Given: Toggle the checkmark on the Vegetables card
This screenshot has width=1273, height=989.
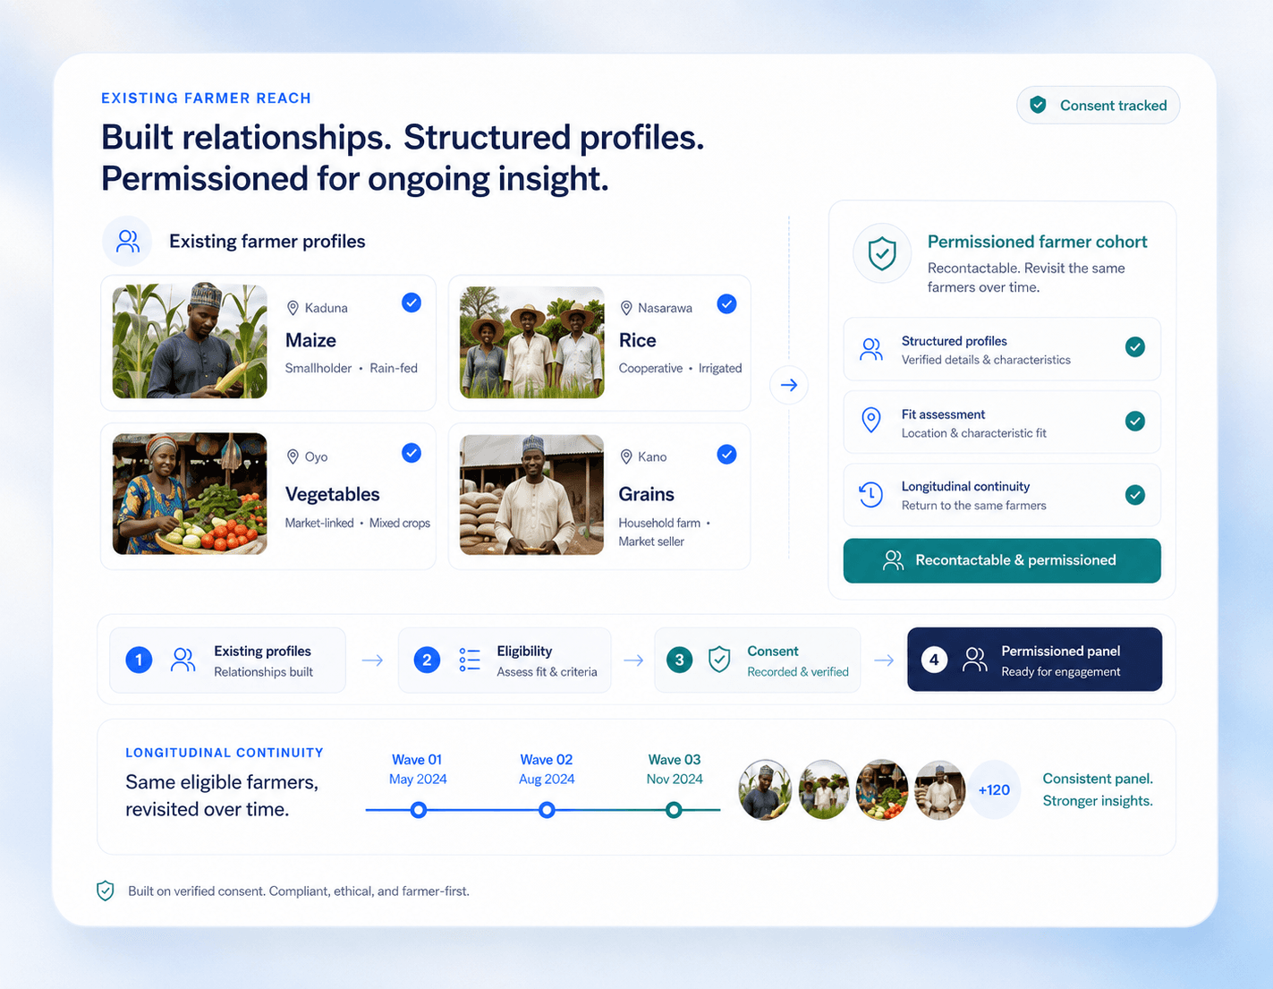Looking at the screenshot, I should (x=412, y=453).
